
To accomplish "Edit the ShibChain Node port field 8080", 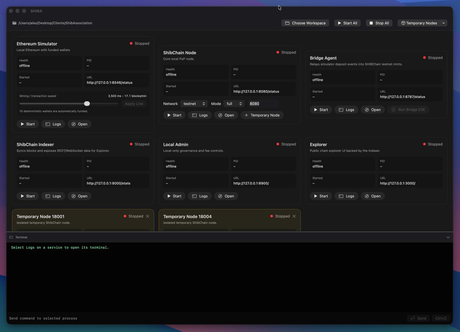I will (x=263, y=104).
